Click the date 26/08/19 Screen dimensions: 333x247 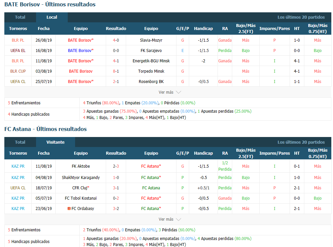tap(44, 40)
